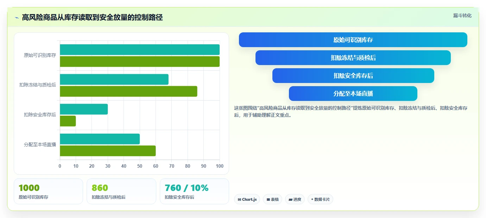Click the 表格 tag chip
Screen dimensions: 486x218
(272, 199)
